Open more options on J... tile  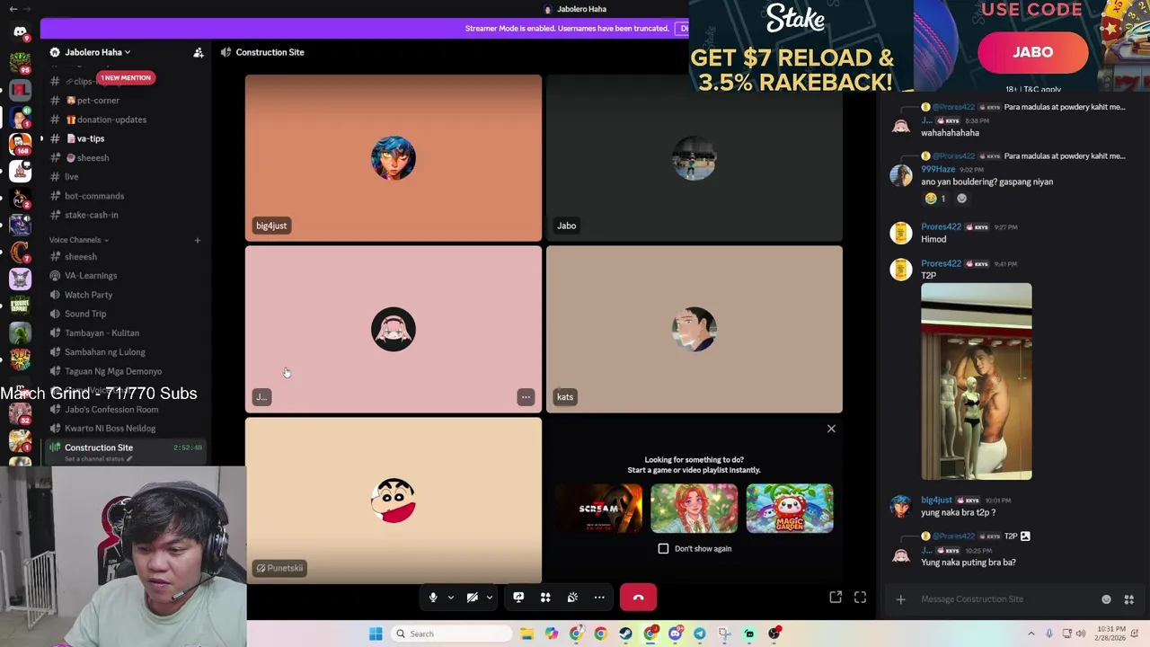(x=526, y=397)
